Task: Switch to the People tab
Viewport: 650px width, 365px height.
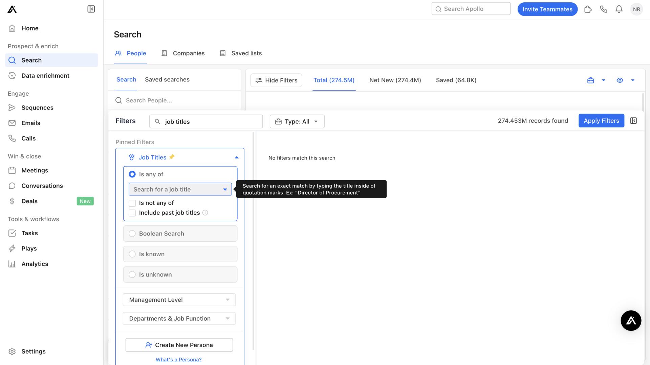Action: 131,53
